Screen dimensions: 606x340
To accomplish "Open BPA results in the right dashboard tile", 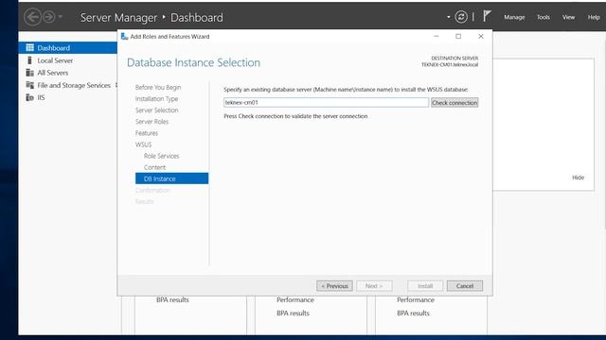I will 413,313.
